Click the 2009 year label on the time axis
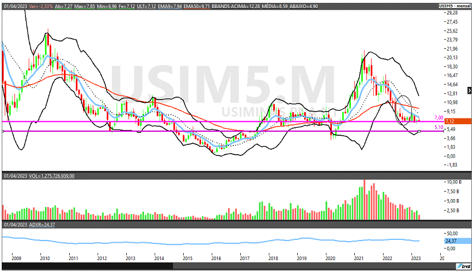 (16, 258)
